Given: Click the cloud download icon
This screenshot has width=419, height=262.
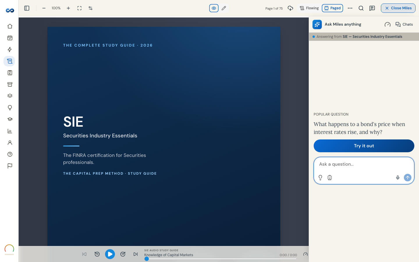Looking at the screenshot, I should click(290, 8).
